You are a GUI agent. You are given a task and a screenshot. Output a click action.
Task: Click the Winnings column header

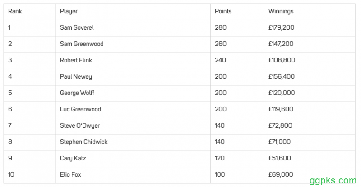pos(281,11)
